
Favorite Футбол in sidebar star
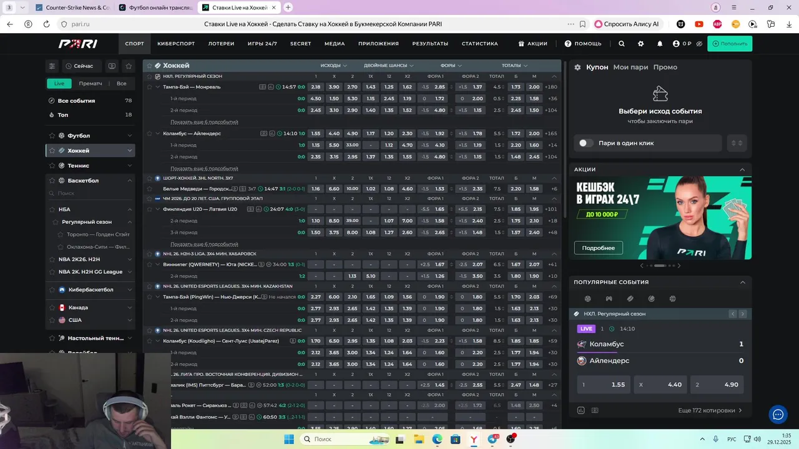[53, 136]
